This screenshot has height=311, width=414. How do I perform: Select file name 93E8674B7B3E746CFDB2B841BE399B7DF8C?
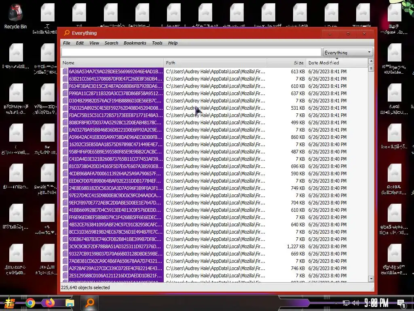tap(116, 239)
